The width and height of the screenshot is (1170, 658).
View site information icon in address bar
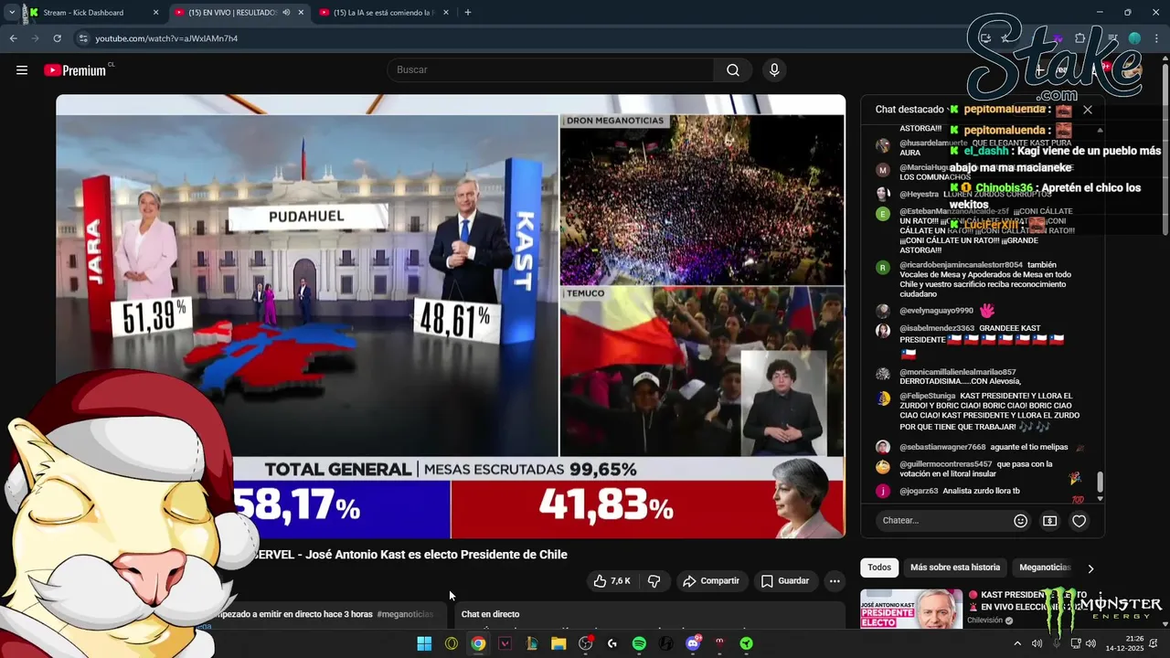(x=83, y=38)
